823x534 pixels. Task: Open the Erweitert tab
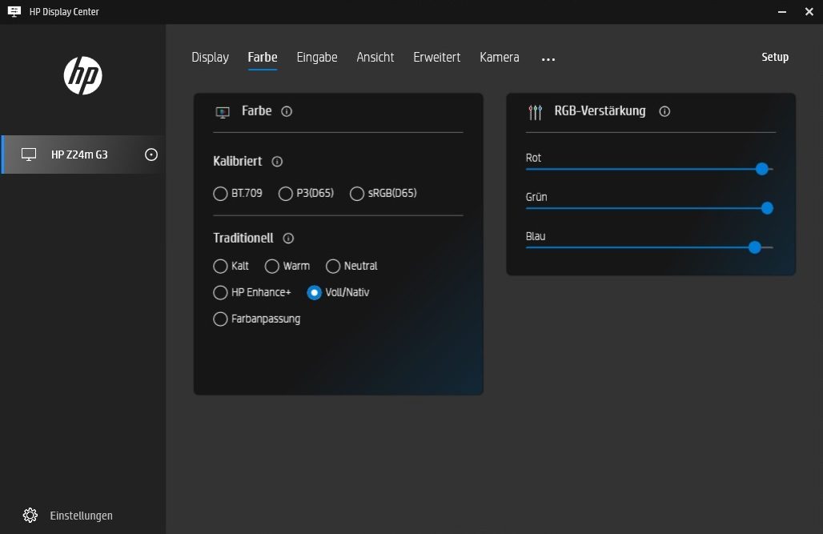pos(436,58)
